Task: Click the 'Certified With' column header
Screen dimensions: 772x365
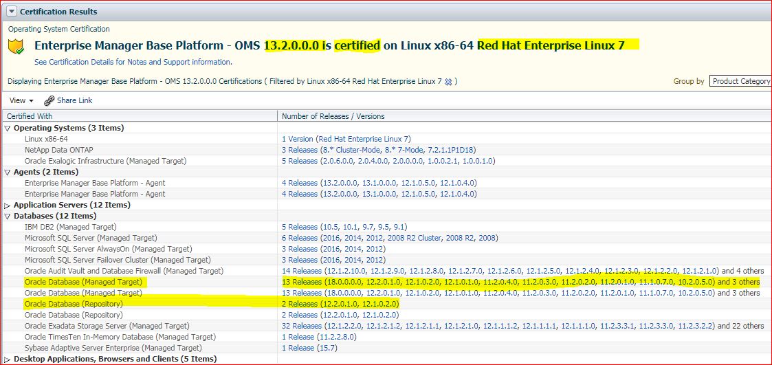Action: coord(30,116)
